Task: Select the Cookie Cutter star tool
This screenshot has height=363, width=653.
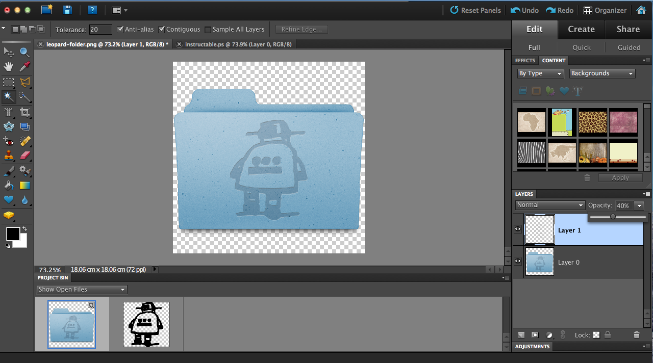Action: click(x=9, y=126)
